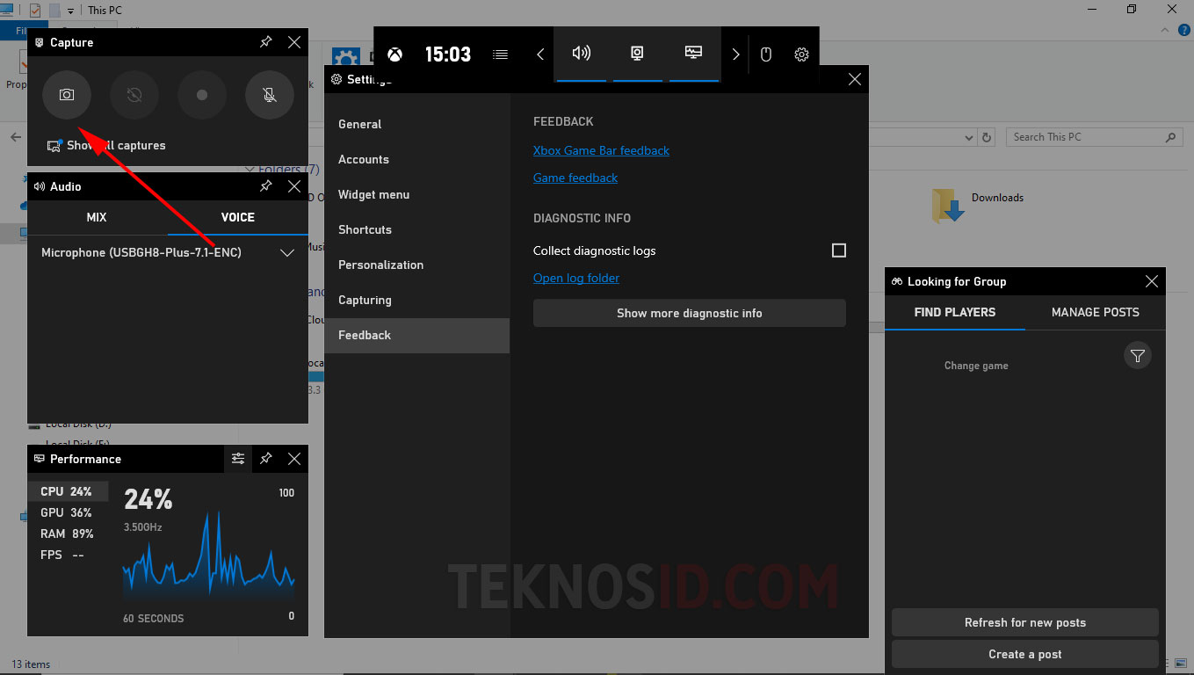
Task: Click Create a post button
Action: tap(1025, 654)
